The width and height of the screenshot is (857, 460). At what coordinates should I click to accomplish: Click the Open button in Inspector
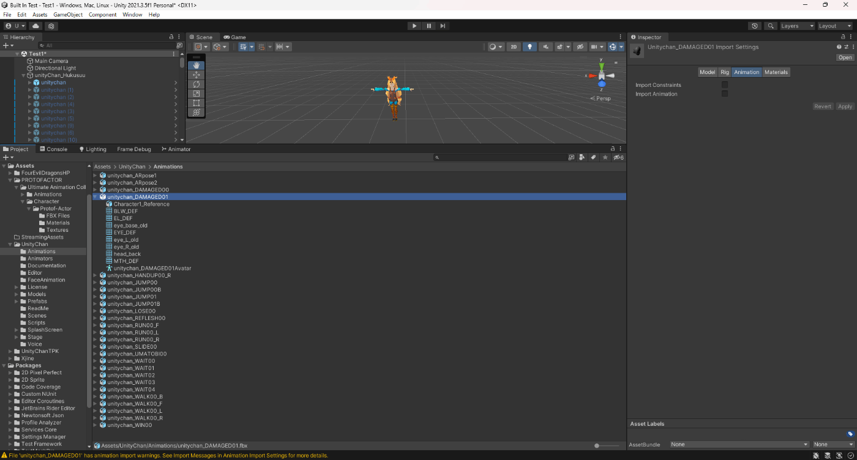[x=845, y=57]
